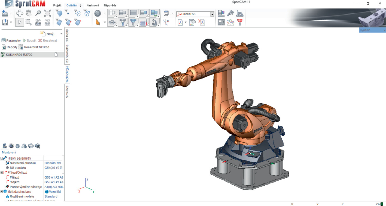The width and height of the screenshot is (386, 206).
Task: Click the delete coordinate system icon
Action: pyautogui.click(x=202, y=22)
